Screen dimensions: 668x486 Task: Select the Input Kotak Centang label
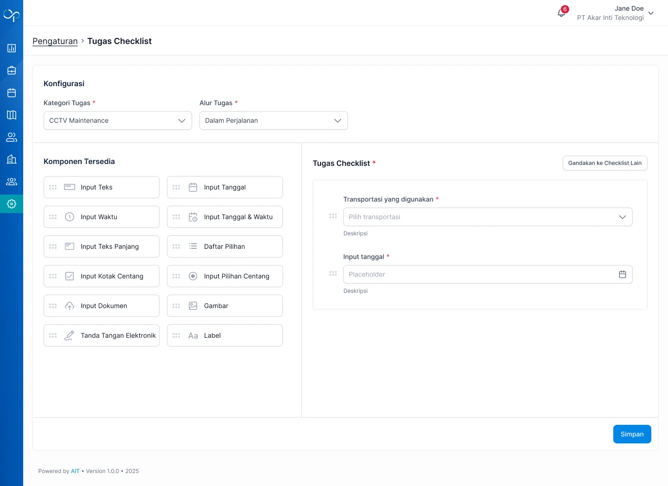point(112,276)
